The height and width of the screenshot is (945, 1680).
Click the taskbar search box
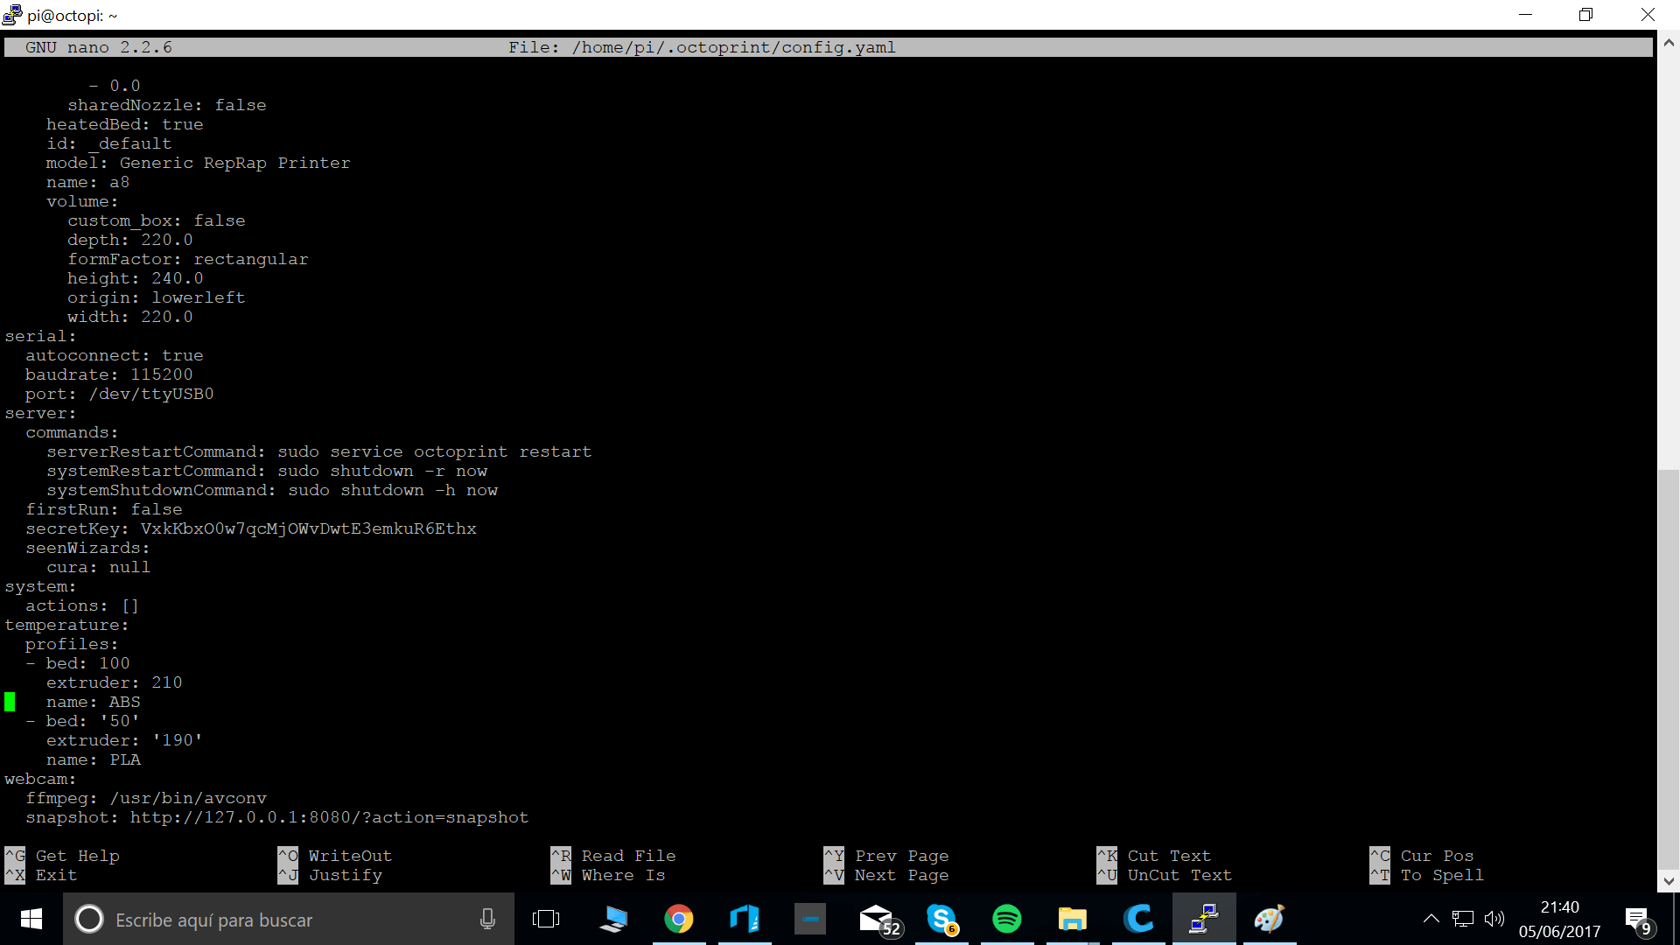point(289,919)
